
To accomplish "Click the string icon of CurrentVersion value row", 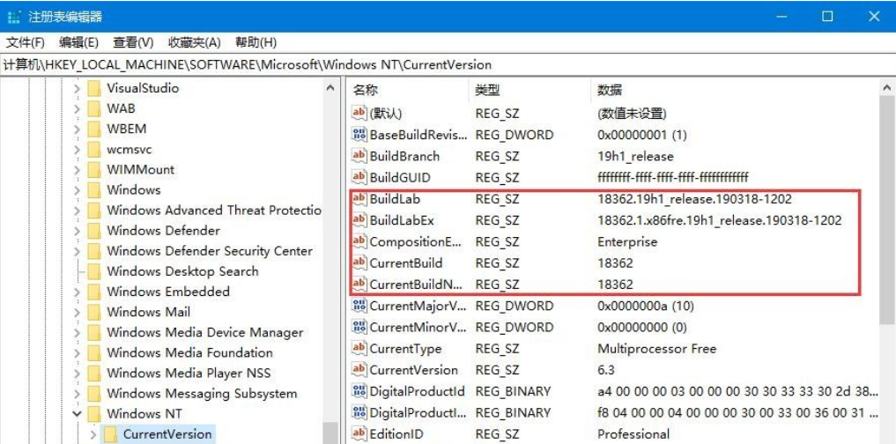I will [359, 369].
